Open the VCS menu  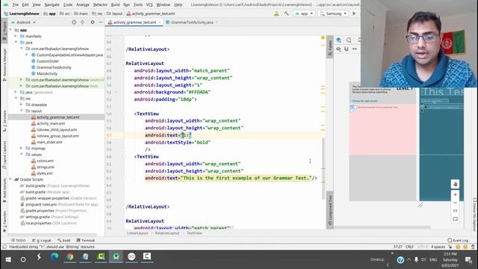coord(149,4)
